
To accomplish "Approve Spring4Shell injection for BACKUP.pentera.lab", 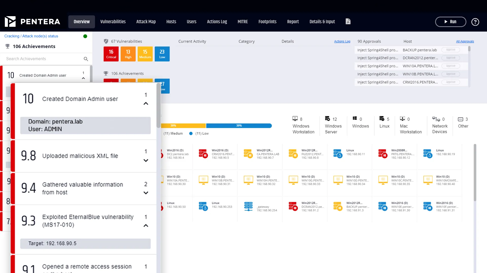I will coord(451,50).
